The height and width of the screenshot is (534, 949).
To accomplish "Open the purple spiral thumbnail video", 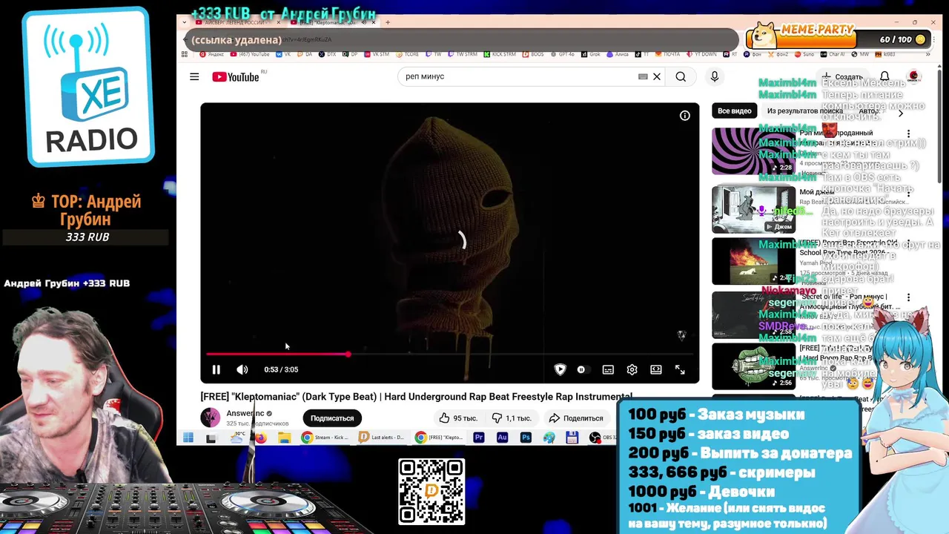I will [753, 151].
